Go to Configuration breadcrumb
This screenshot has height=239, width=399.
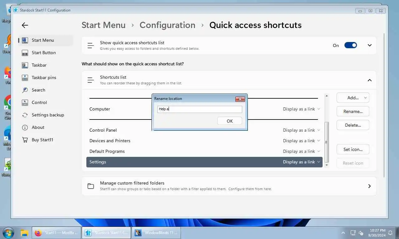pos(167,25)
